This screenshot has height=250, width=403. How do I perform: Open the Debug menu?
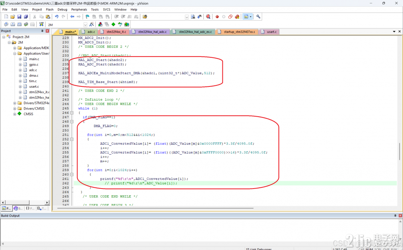pos(62,9)
